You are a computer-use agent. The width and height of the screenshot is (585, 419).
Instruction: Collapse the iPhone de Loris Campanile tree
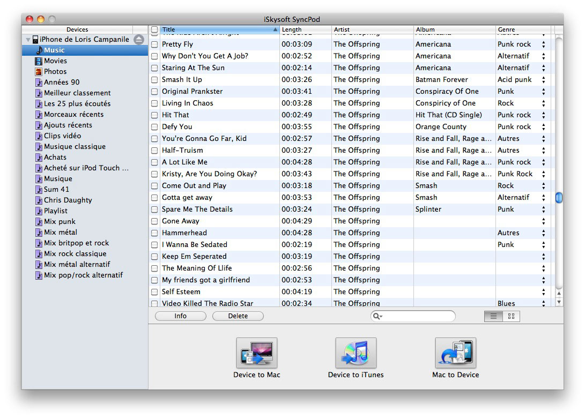click(x=27, y=40)
